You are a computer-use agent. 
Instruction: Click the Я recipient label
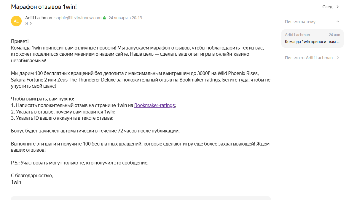[x=26, y=23]
